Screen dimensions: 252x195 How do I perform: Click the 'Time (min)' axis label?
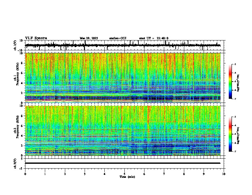pyautogui.click(x=127, y=177)
